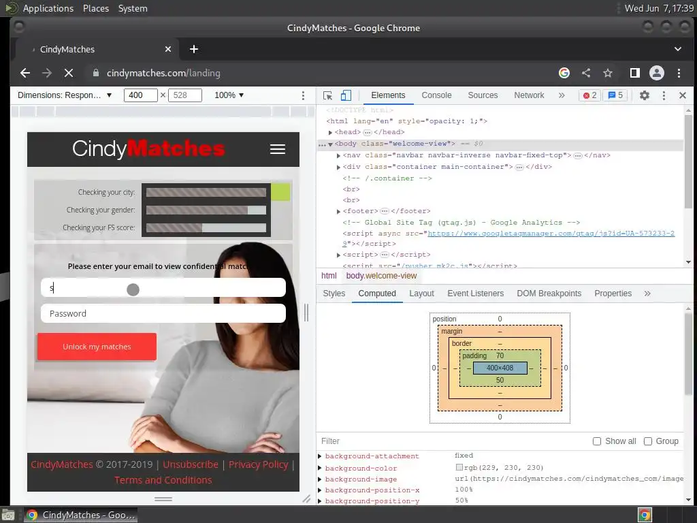
Task: Activate the inspect element picker icon
Action: click(x=327, y=95)
